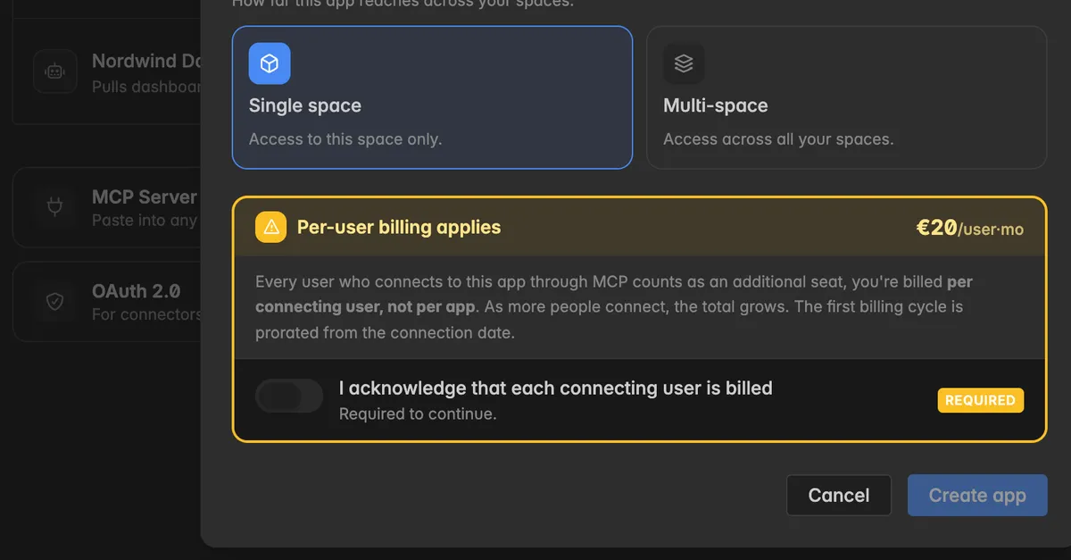Click the blue cube icon in Single space
Viewport: 1071px width, 560px height.
[x=270, y=63]
